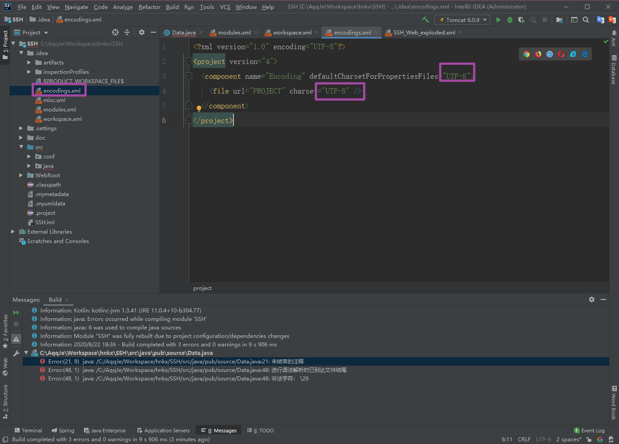The width and height of the screenshot is (619, 444).
Task: Select Scratches and Consoles node
Action: pos(58,241)
